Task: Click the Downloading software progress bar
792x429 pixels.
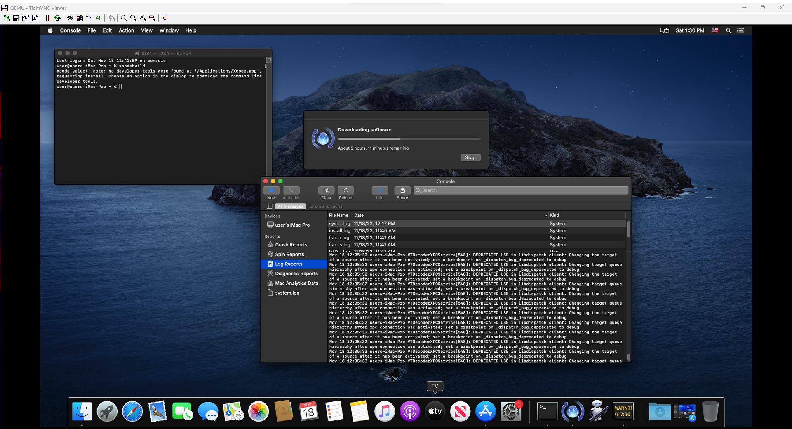Action: pyautogui.click(x=409, y=139)
